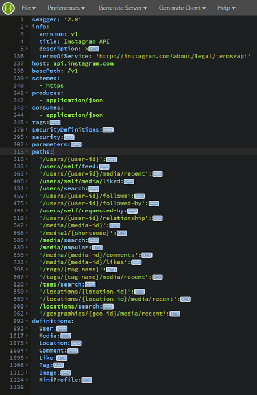Viewport: 257px width, 395px height.
Task: Expand the fold arrow at line 807
Action: (x=27, y=277)
